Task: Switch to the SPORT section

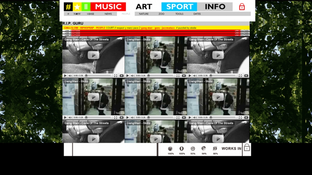Action: tap(179, 7)
